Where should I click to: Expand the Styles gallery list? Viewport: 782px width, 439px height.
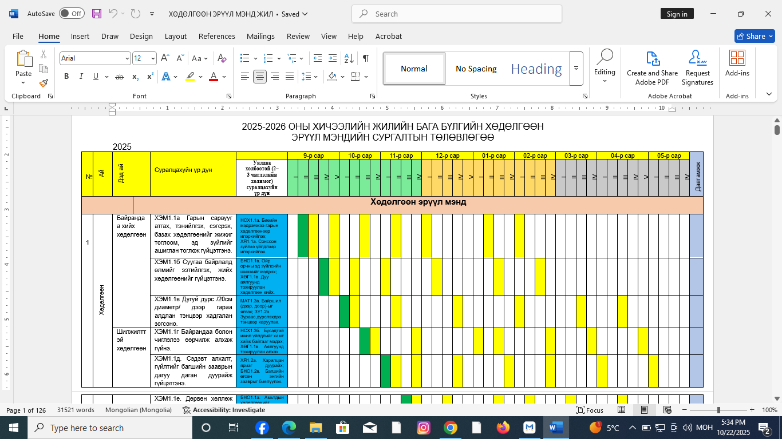pyautogui.click(x=576, y=69)
